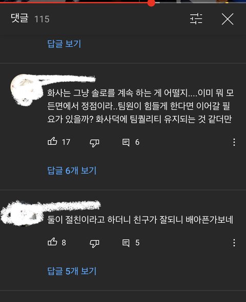Viewport: 246px width, 302px height.
Task: Expand 답글 6개 보기 replies
Action: click(x=72, y=170)
